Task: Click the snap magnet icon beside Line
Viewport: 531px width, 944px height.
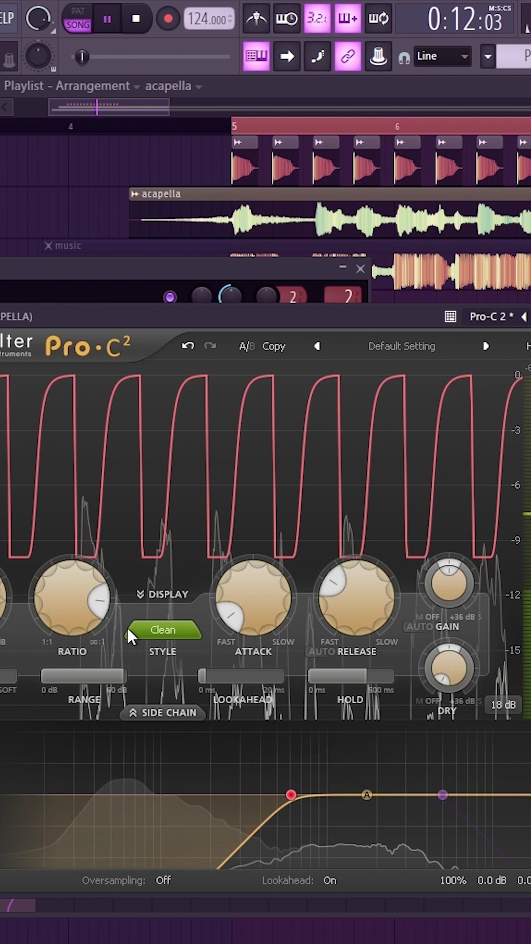Action: click(x=404, y=58)
